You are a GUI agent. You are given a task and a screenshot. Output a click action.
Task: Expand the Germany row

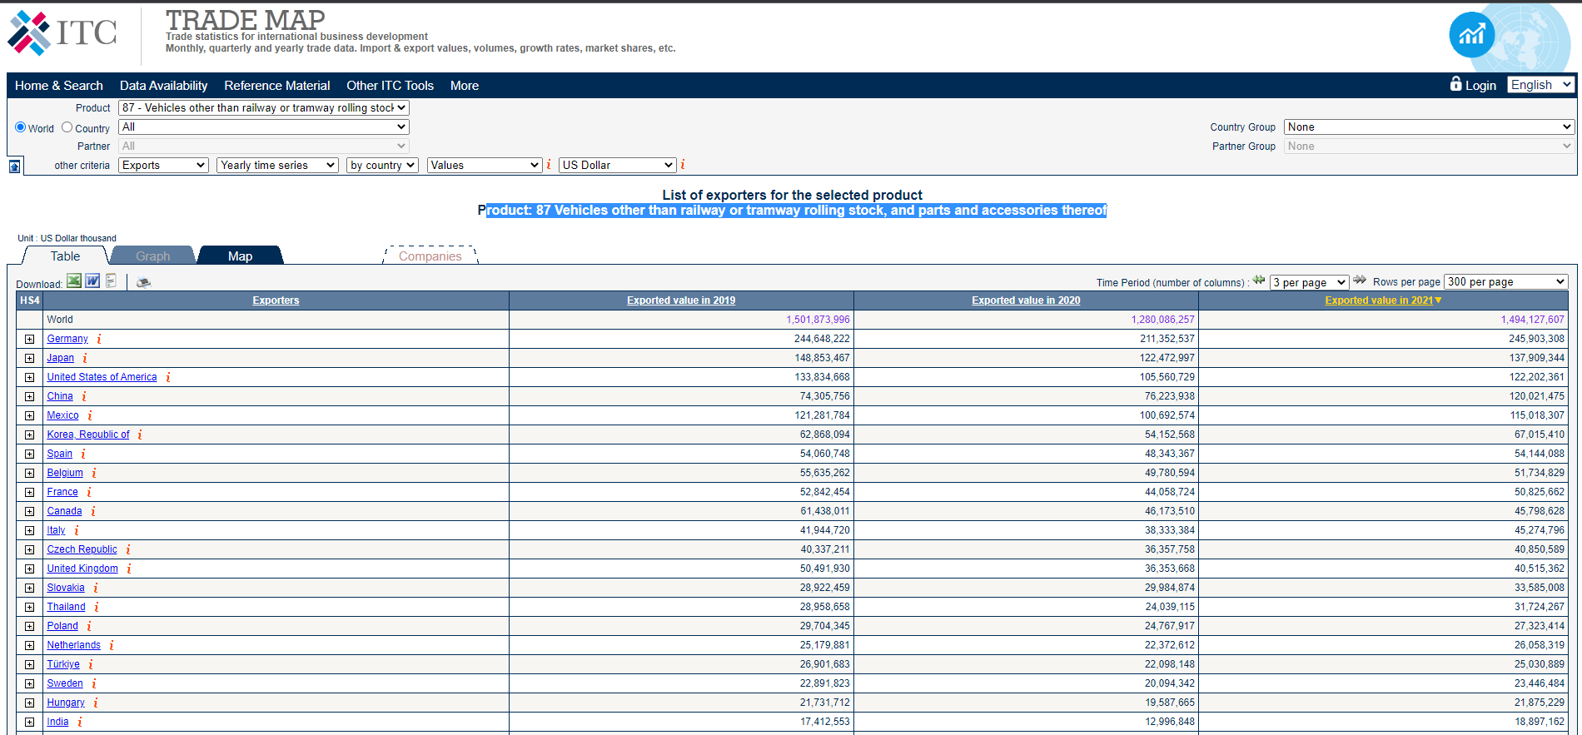coord(29,339)
